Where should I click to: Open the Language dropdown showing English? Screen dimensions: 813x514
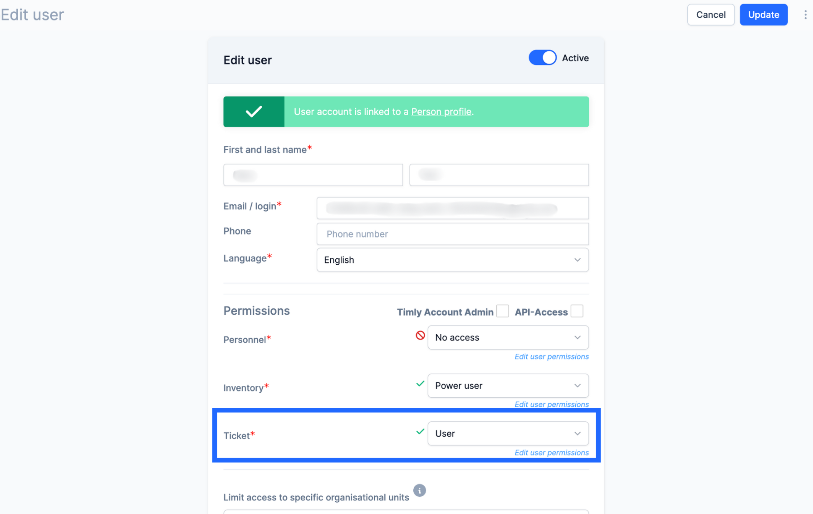pyautogui.click(x=452, y=260)
